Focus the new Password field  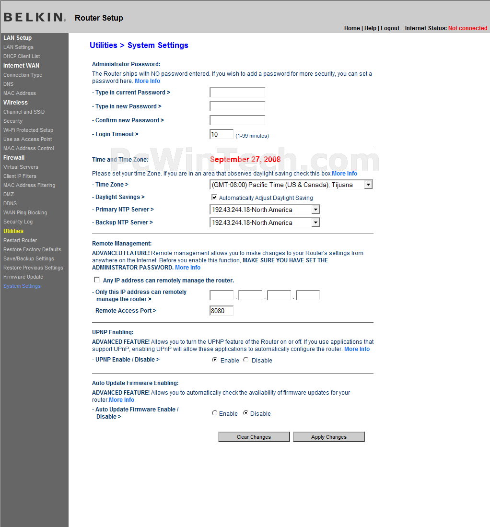(237, 106)
